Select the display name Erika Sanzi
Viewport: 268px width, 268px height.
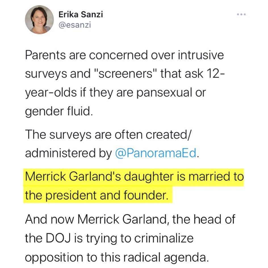pos(81,14)
